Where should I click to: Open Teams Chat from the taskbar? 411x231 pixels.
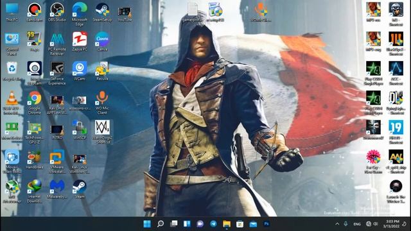click(x=200, y=224)
